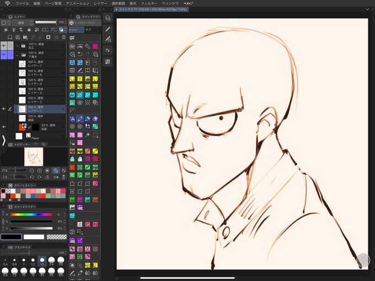The width and height of the screenshot is (375, 281).
Task: Delete the layer with the trash icon
Action: pos(63,37)
